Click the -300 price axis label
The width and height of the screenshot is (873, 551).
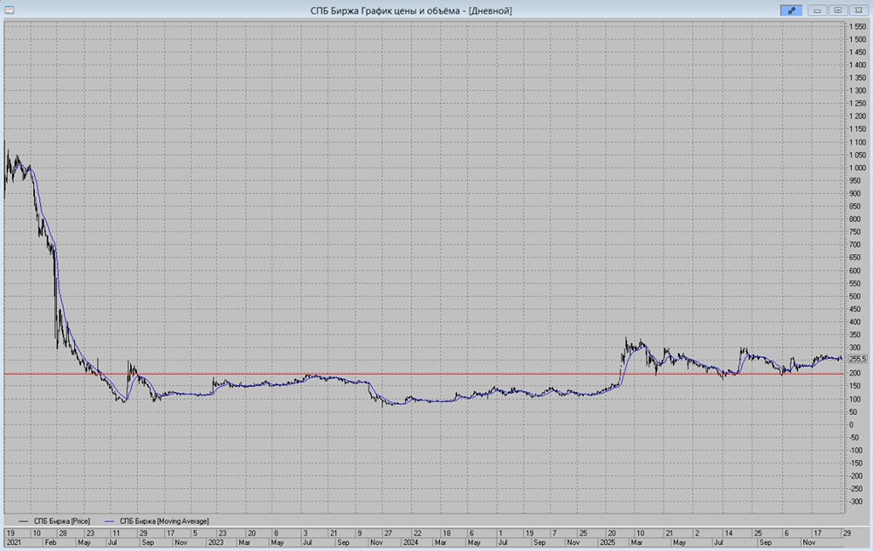coord(856,501)
